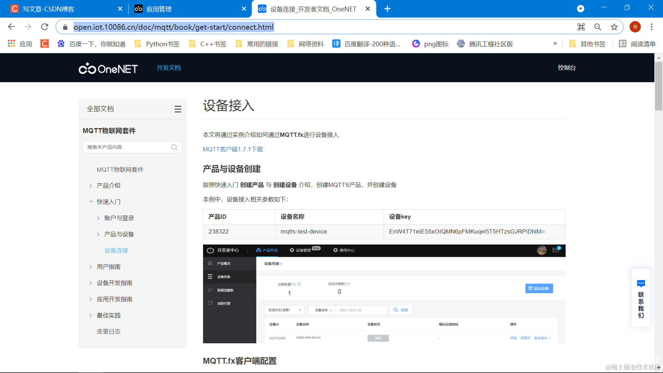Switch to the 写文章-CSDN博客 tab

(48, 9)
